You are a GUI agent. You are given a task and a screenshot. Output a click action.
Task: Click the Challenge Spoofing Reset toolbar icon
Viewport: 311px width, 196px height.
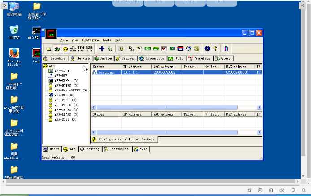(81, 48)
